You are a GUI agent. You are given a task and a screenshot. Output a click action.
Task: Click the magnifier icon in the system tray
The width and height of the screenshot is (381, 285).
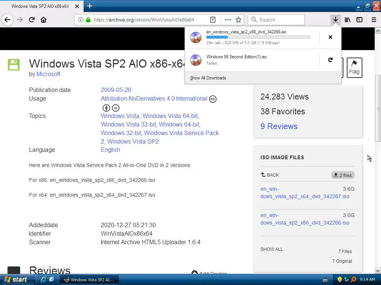point(353,279)
